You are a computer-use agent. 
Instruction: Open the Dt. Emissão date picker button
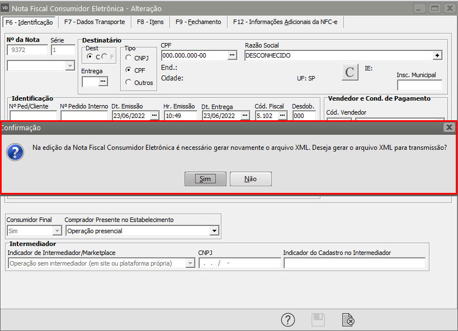pyautogui.click(x=154, y=115)
